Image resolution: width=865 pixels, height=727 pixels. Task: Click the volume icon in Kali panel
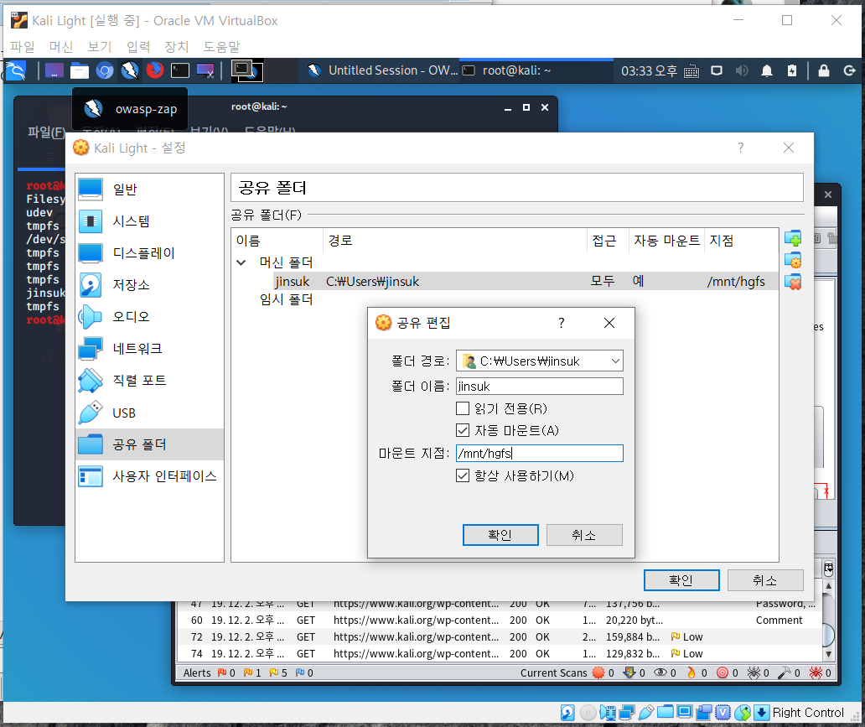742,70
